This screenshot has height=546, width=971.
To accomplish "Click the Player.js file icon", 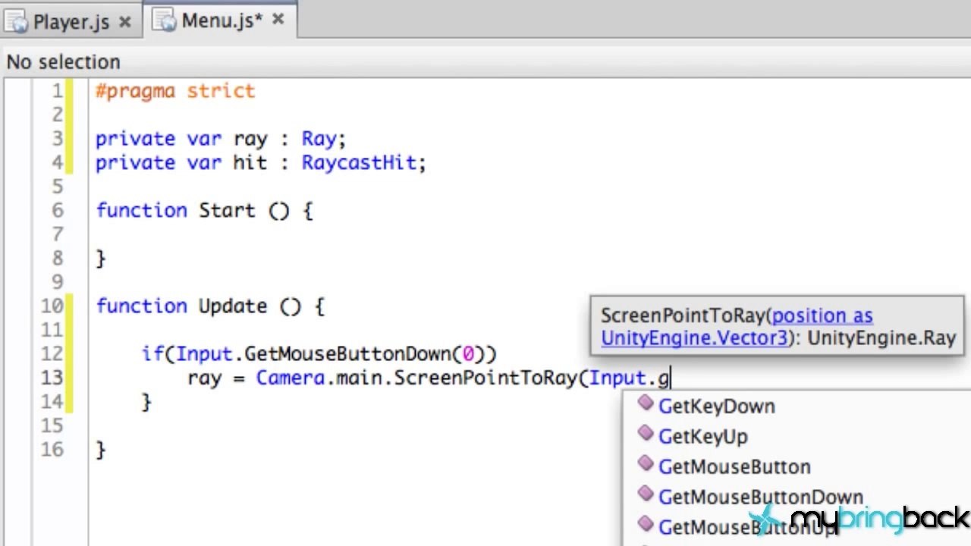I will [17, 21].
